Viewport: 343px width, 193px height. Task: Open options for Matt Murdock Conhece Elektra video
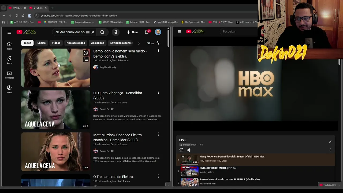click(x=158, y=134)
